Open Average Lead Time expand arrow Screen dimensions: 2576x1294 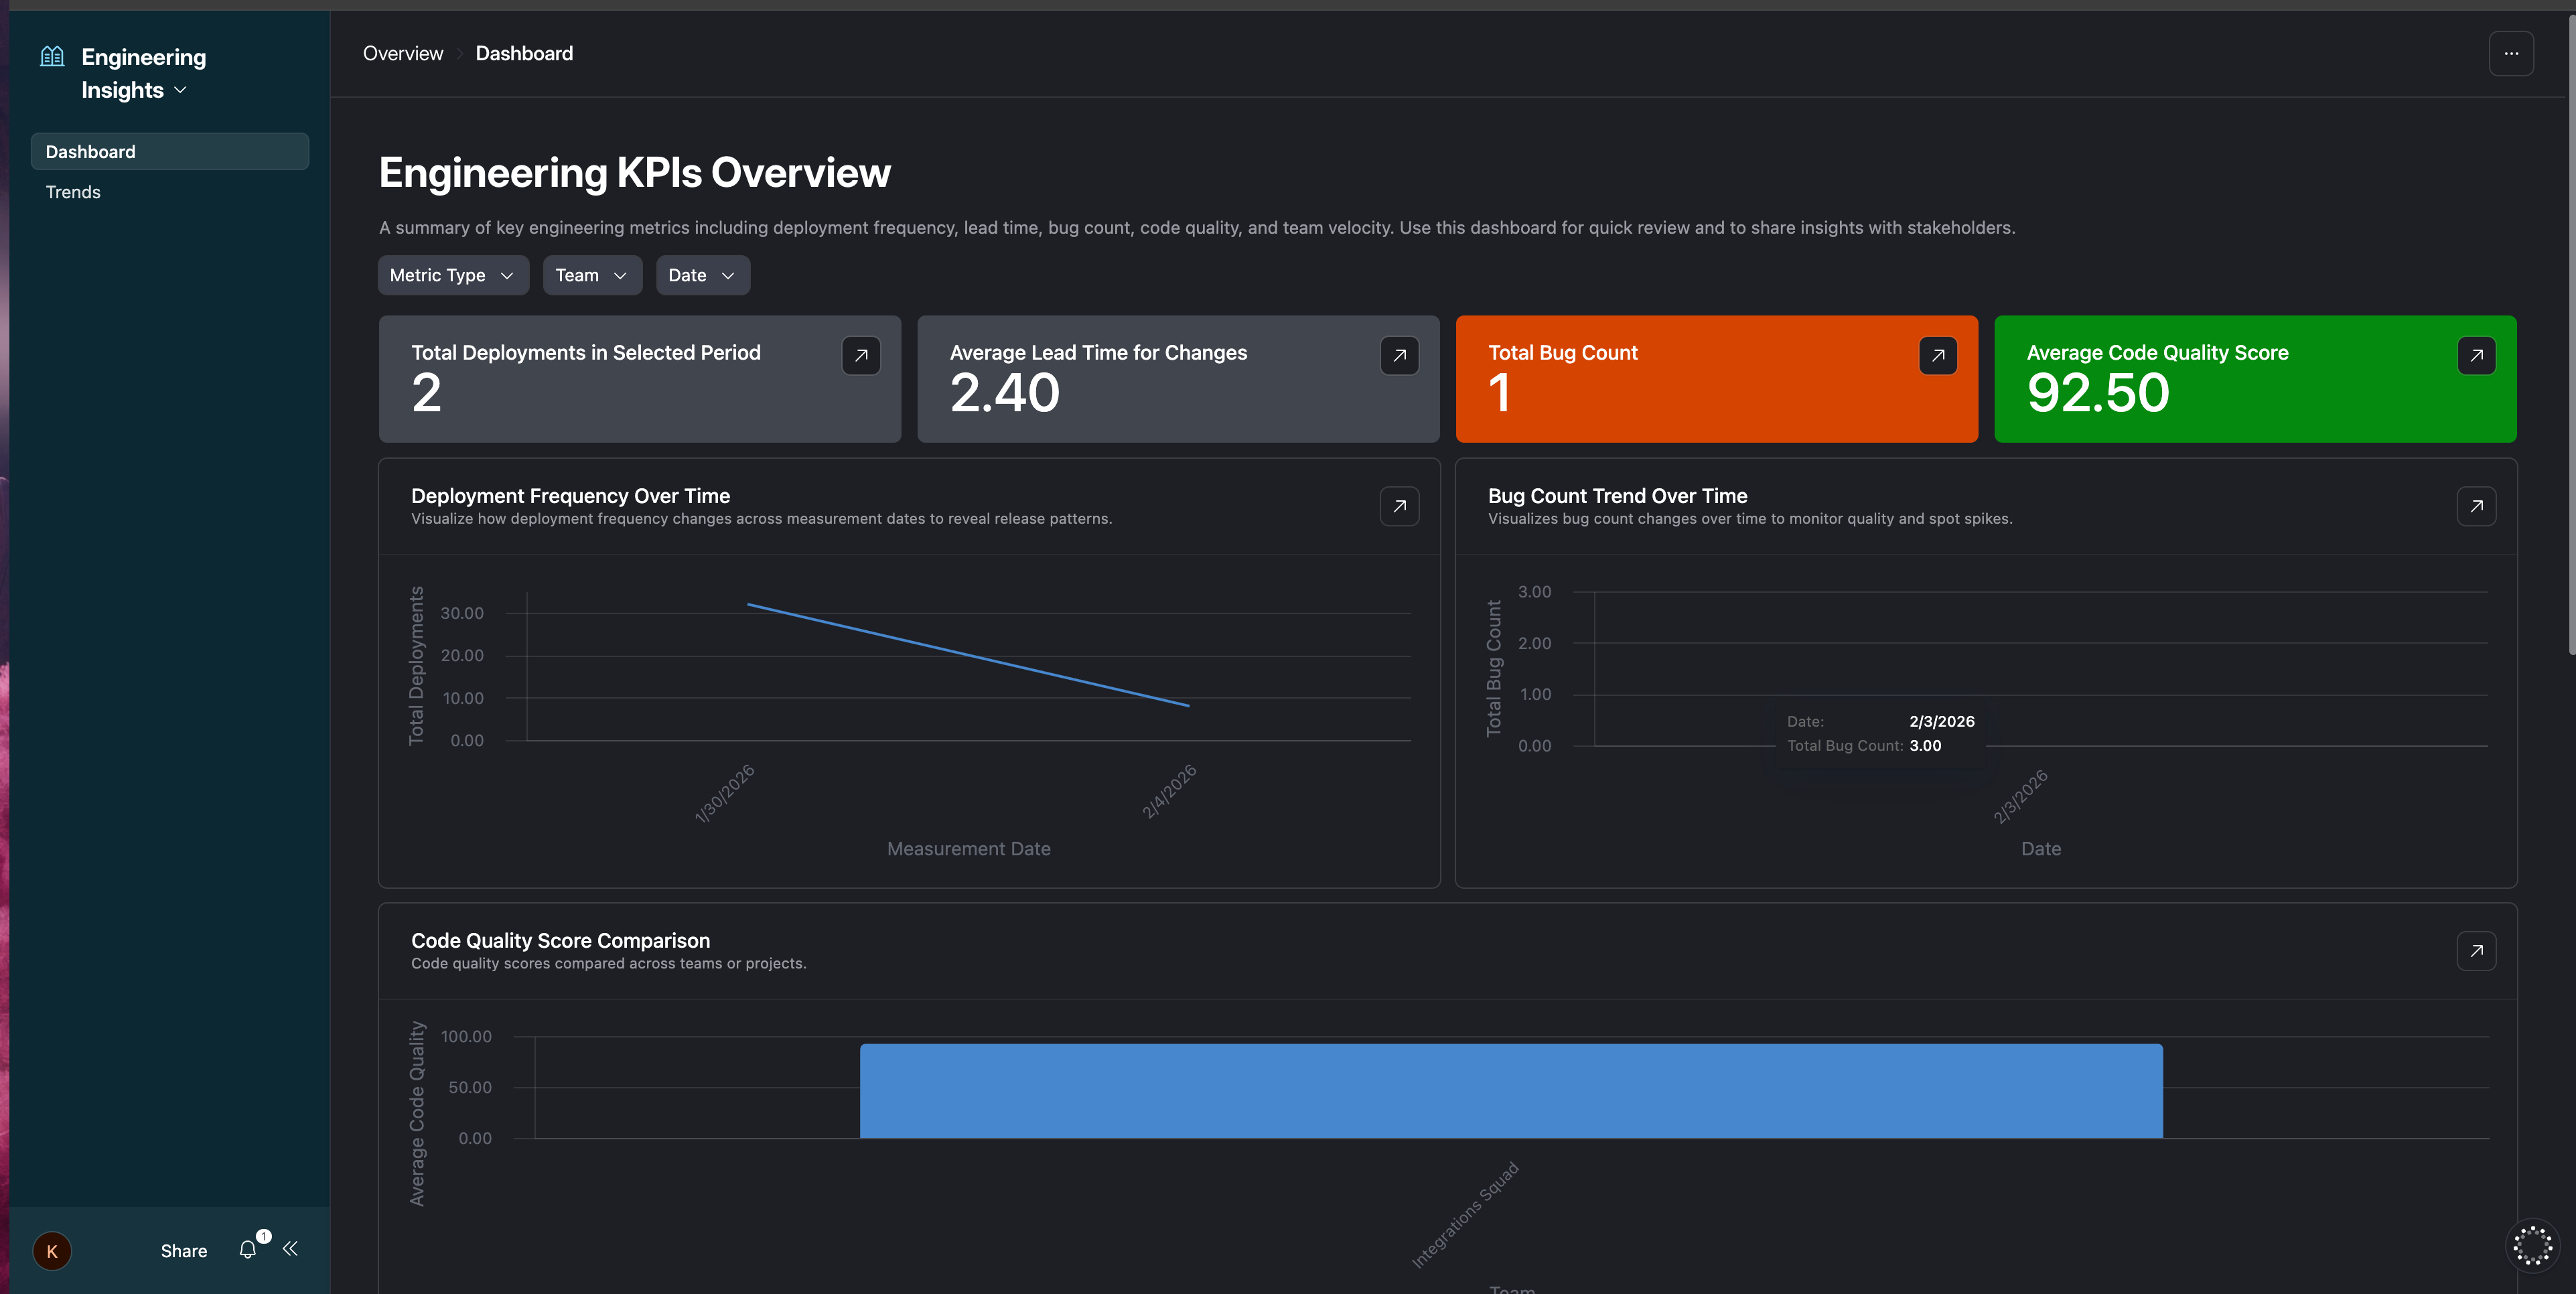pos(1399,356)
